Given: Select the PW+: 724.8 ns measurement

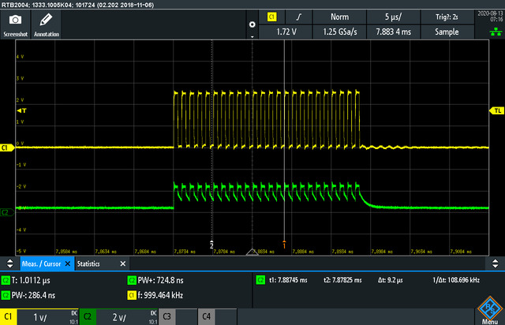Looking at the screenshot, I should 160,280.
